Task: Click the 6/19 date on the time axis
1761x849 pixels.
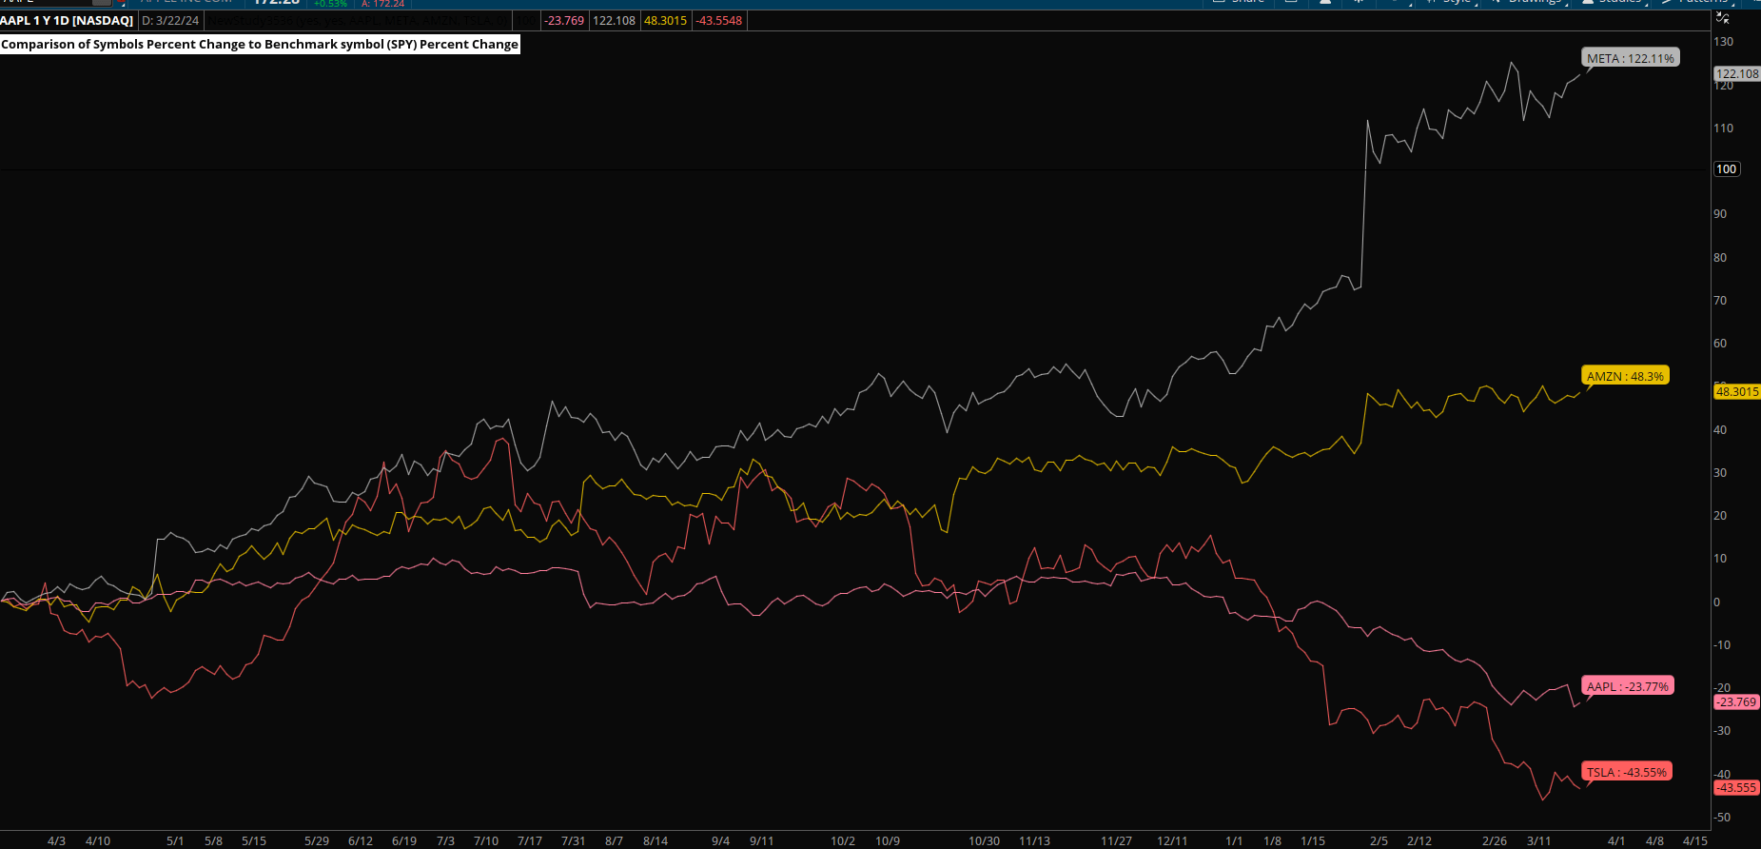Action: 404,840
